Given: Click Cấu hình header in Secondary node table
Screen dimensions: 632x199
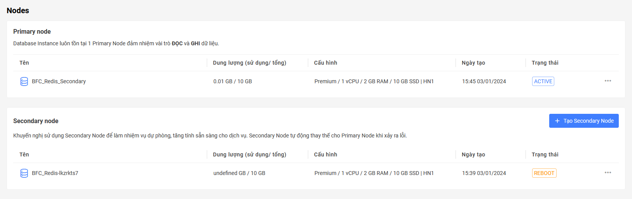Looking at the screenshot, I should (326, 154).
